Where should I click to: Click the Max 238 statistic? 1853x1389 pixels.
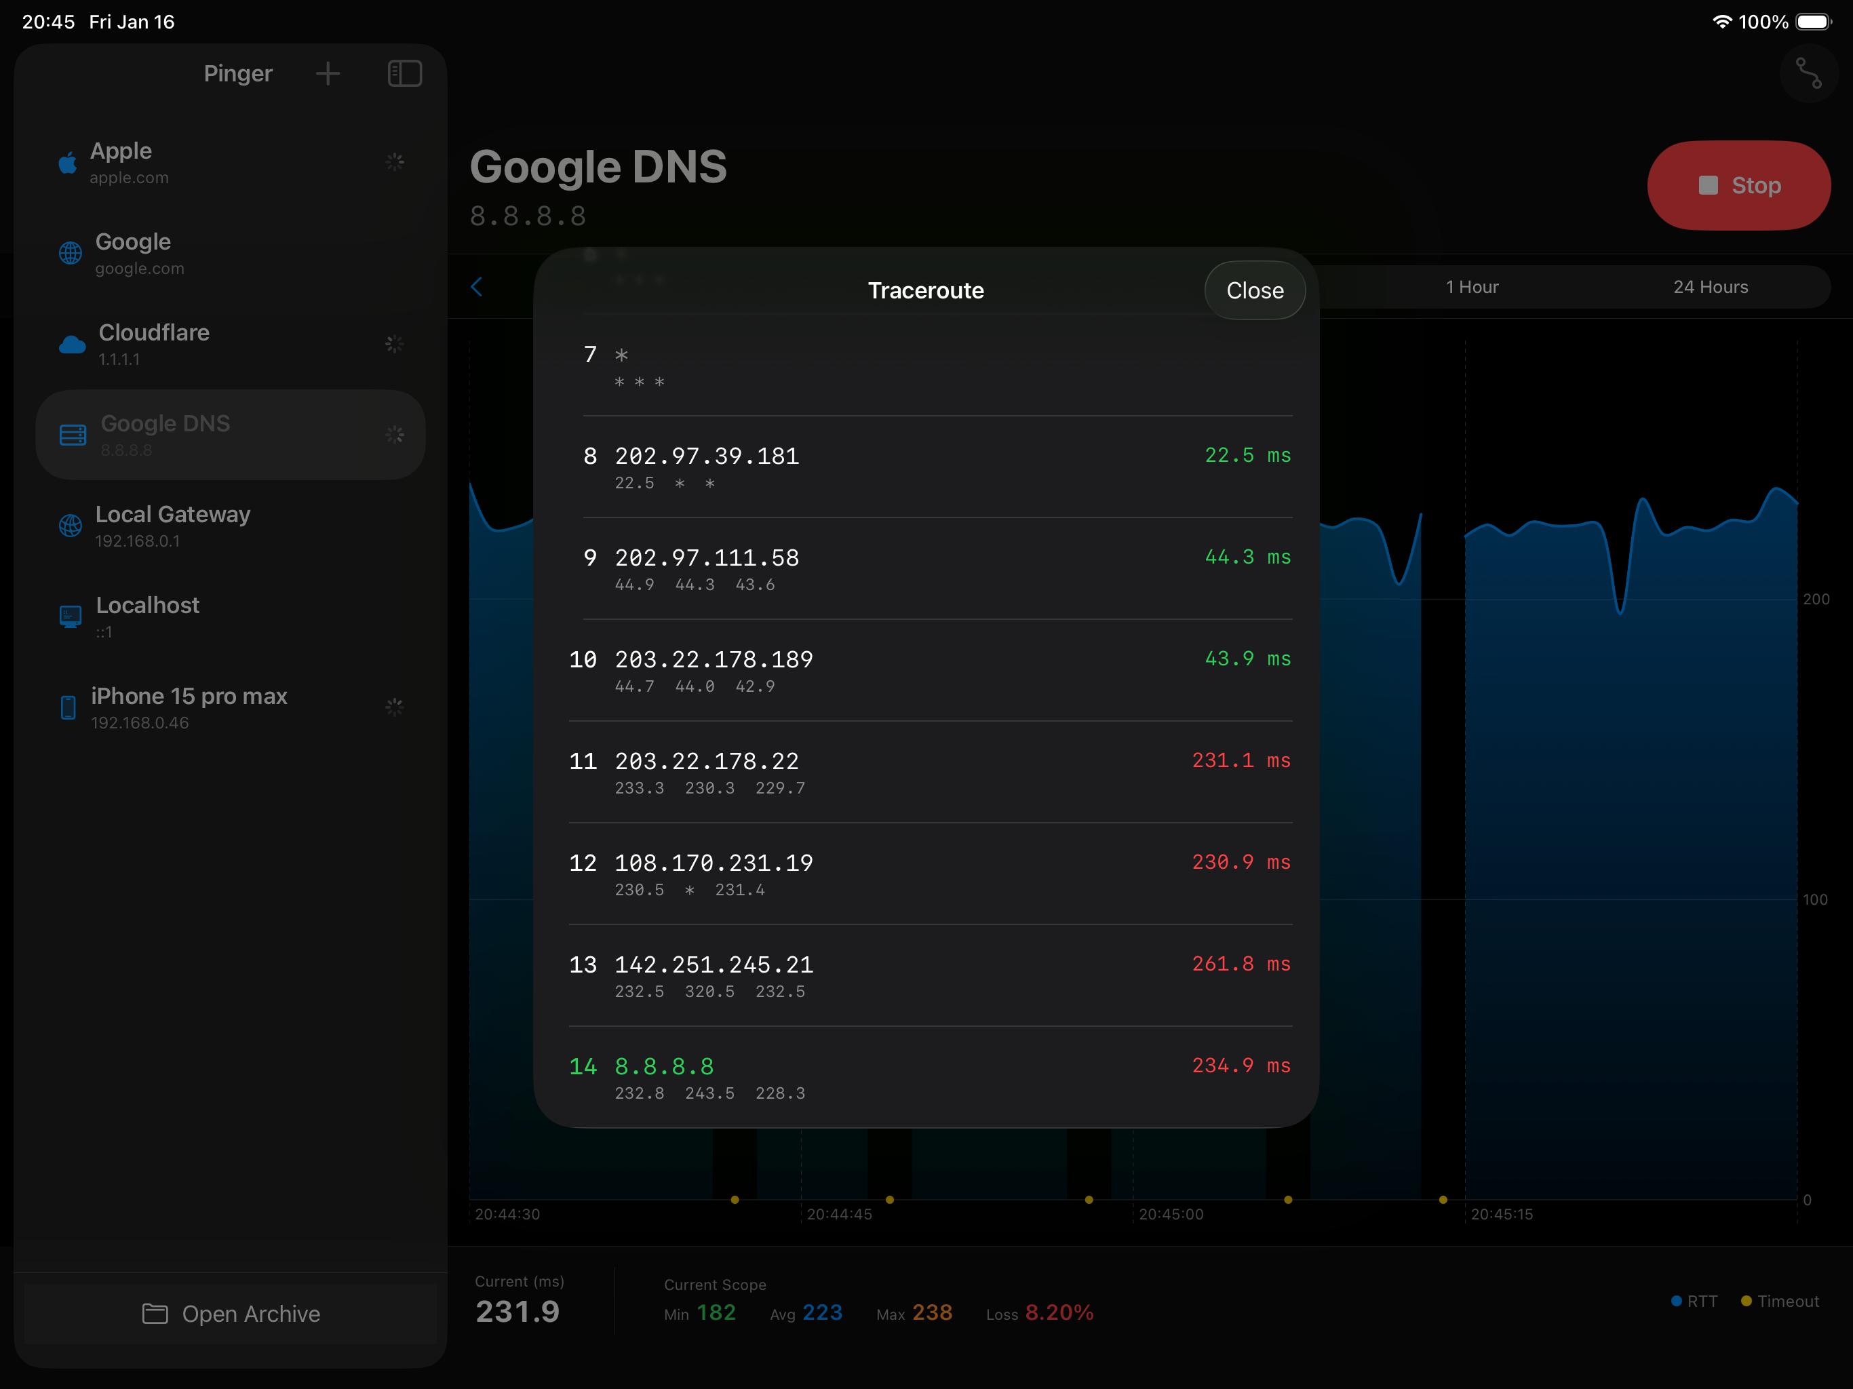pos(914,1313)
